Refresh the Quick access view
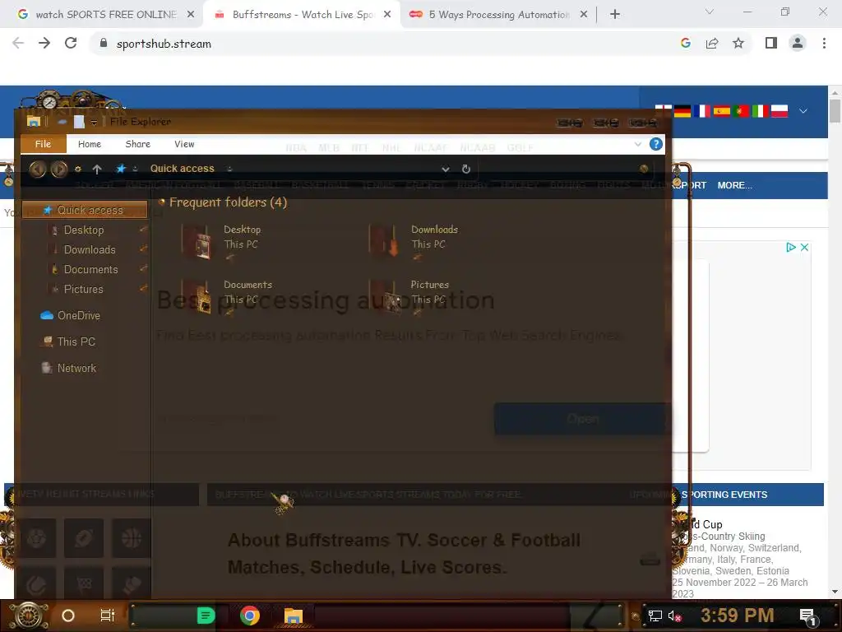Image resolution: width=842 pixels, height=632 pixels. [466, 169]
